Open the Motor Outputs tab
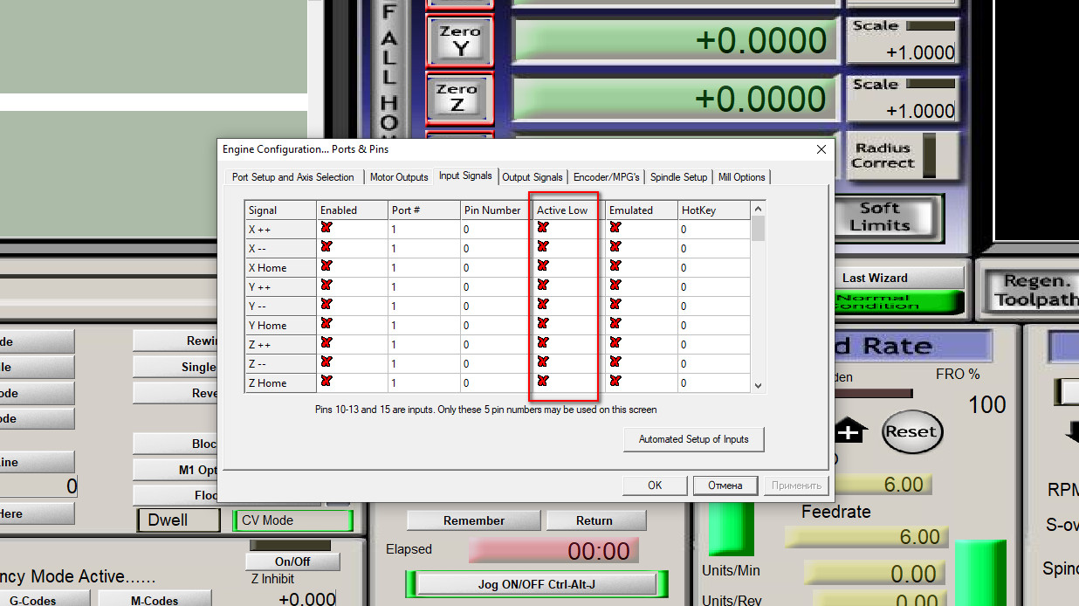1079x606 pixels. point(399,177)
